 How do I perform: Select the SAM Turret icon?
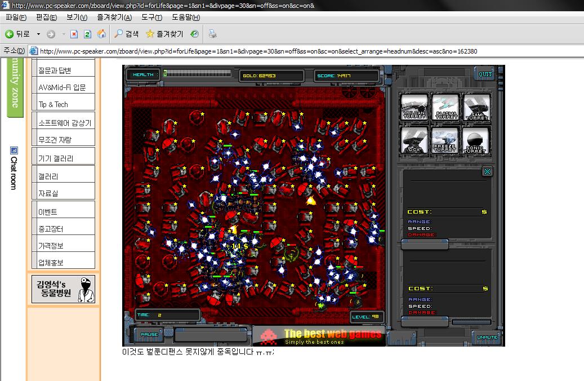477,107
